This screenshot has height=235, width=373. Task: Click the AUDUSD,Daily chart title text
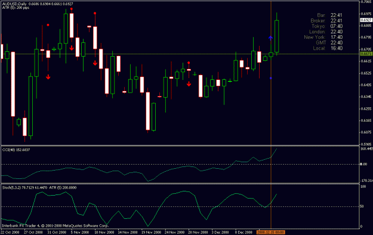[15, 4]
